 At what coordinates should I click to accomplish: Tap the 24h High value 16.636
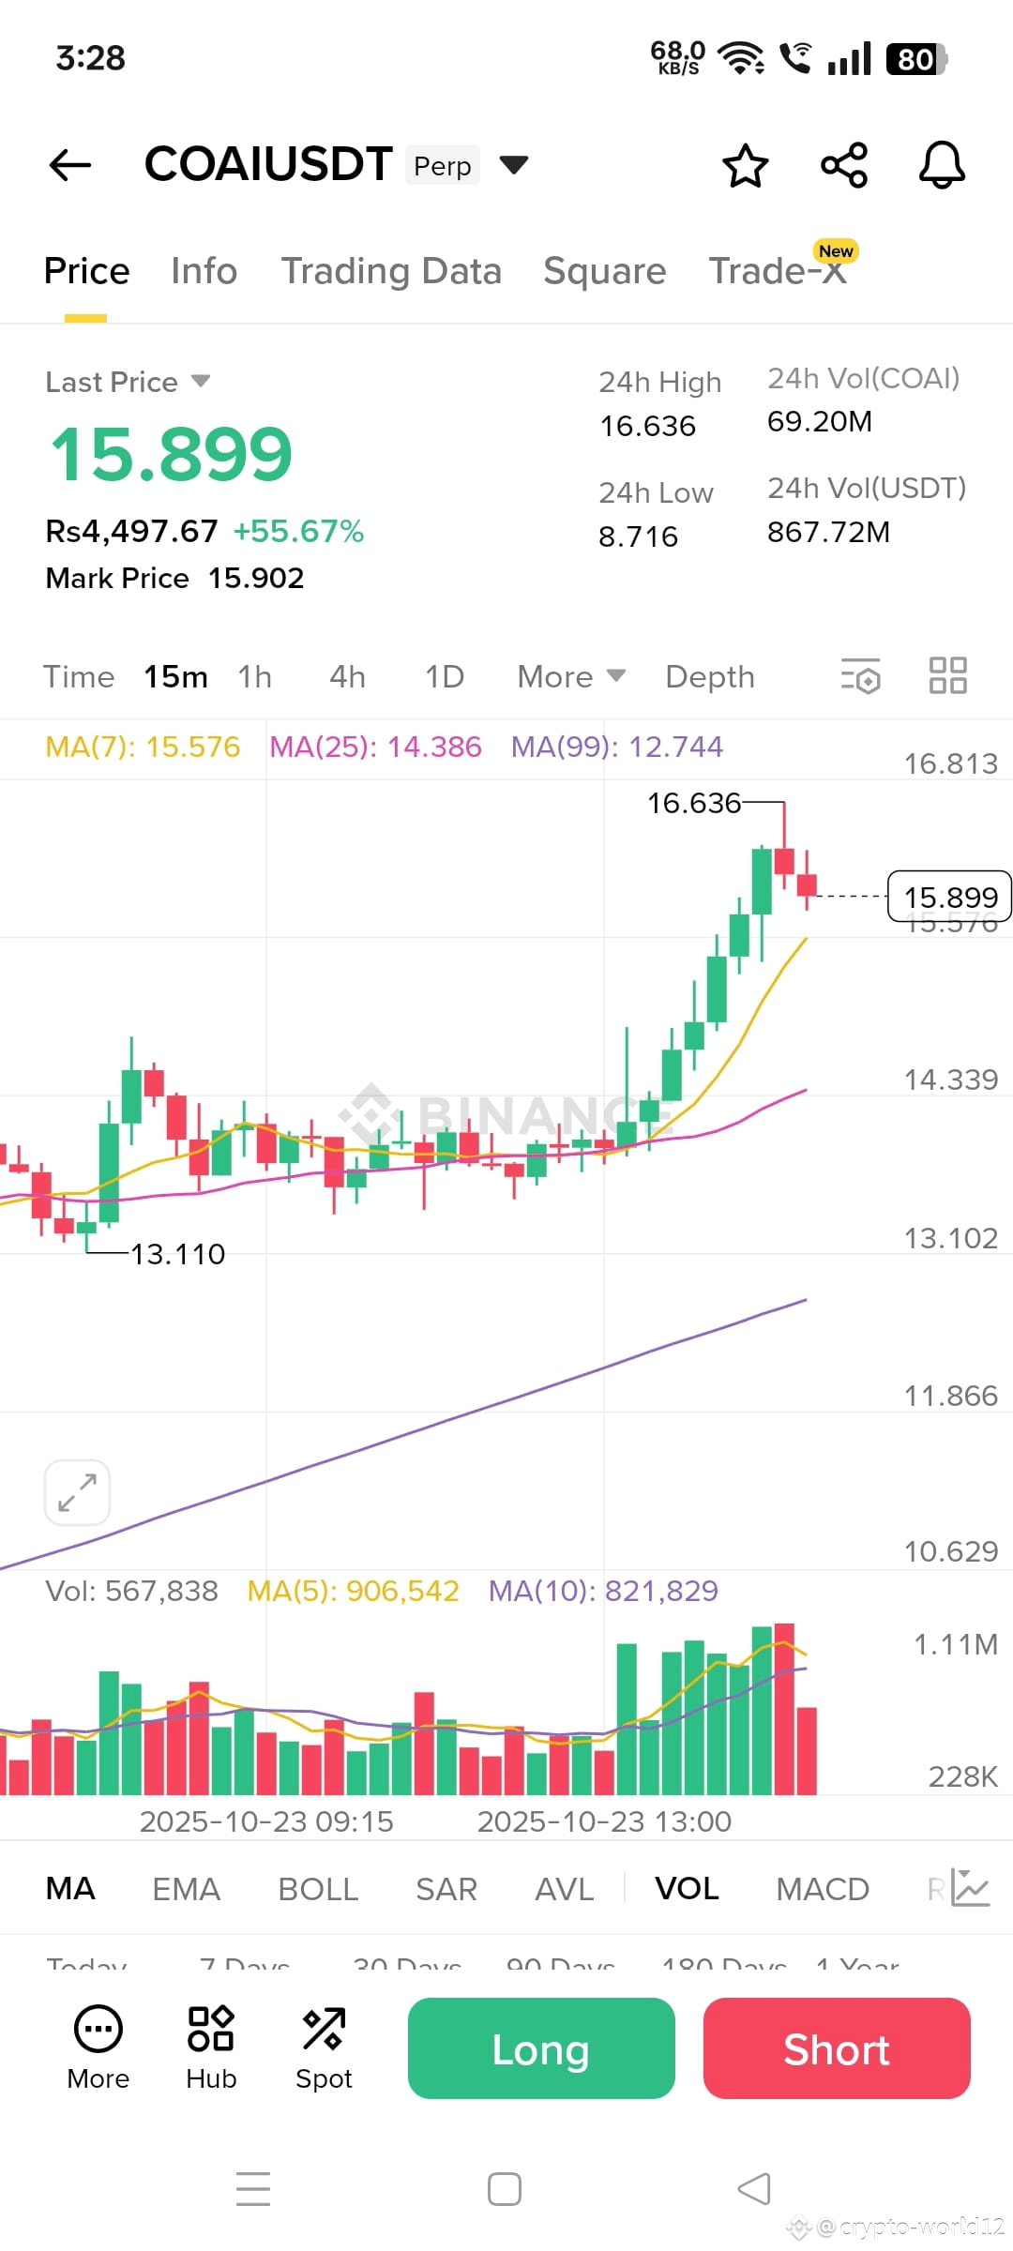(648, 426)
